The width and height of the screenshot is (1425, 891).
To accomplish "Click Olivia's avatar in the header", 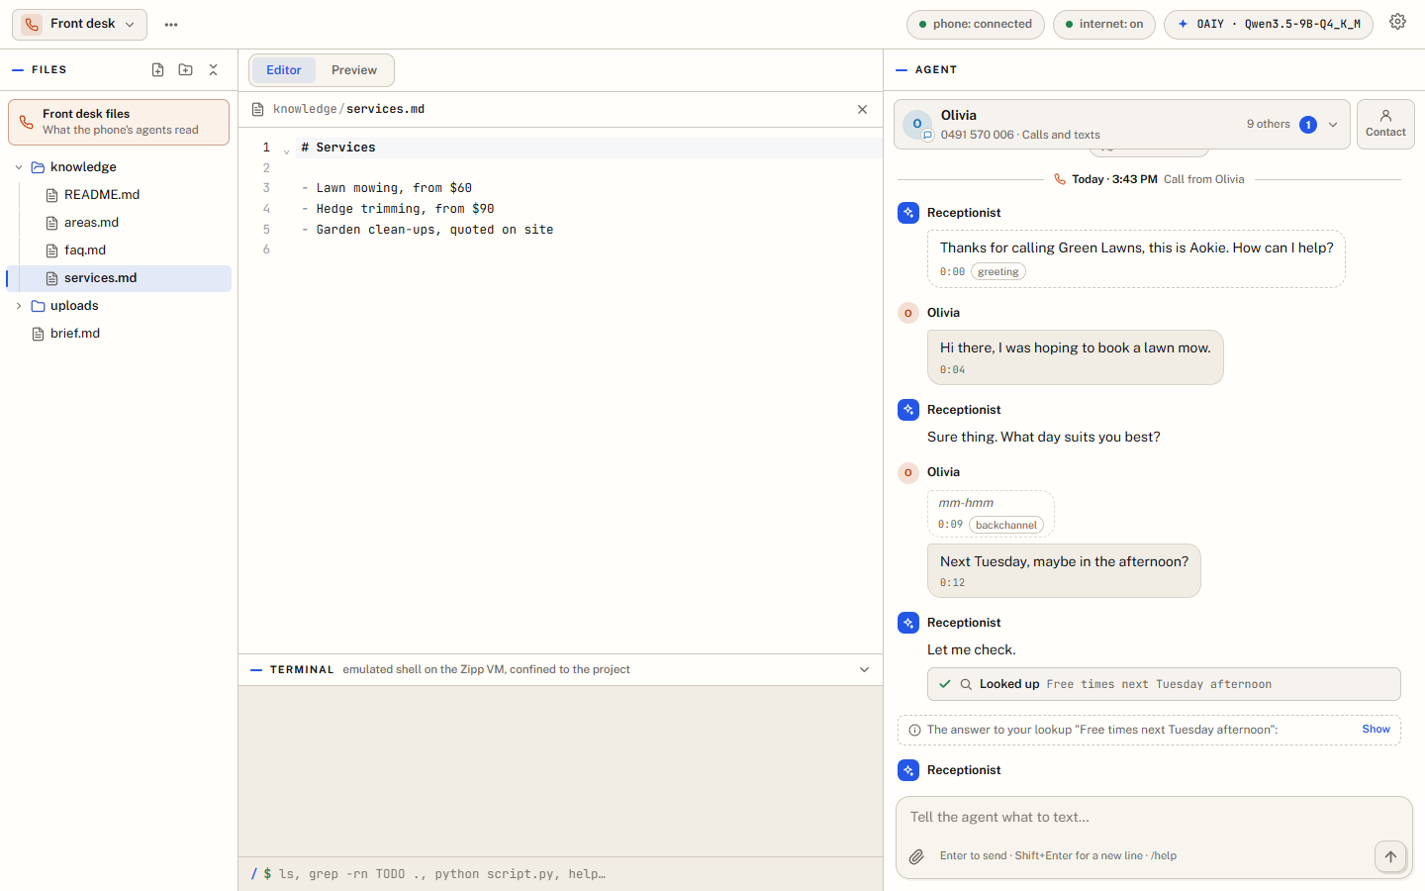I will pos(917,125).
